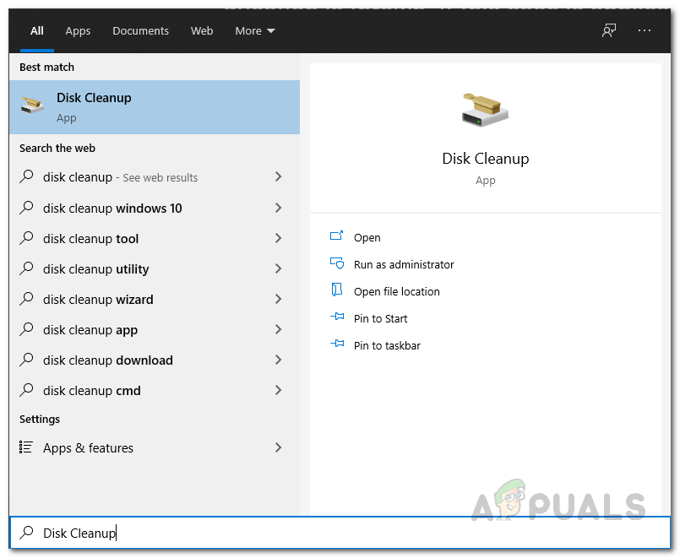Click Pin to taskbar action

click(x=387, y=345)
